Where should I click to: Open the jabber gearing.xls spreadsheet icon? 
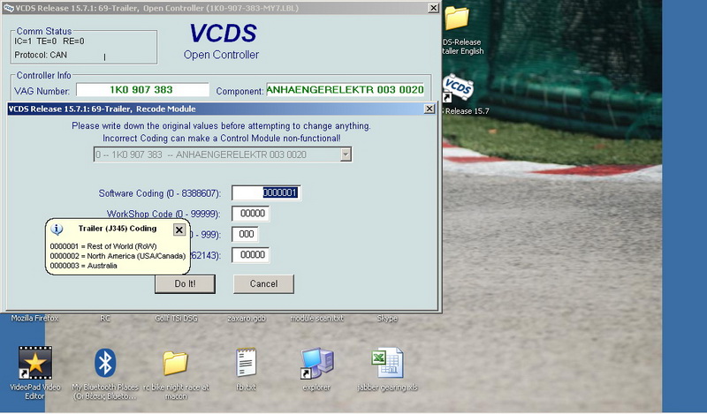click(x=387, y=363)
